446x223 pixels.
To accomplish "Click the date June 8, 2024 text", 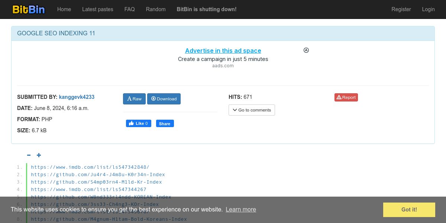I will point(61,108).
